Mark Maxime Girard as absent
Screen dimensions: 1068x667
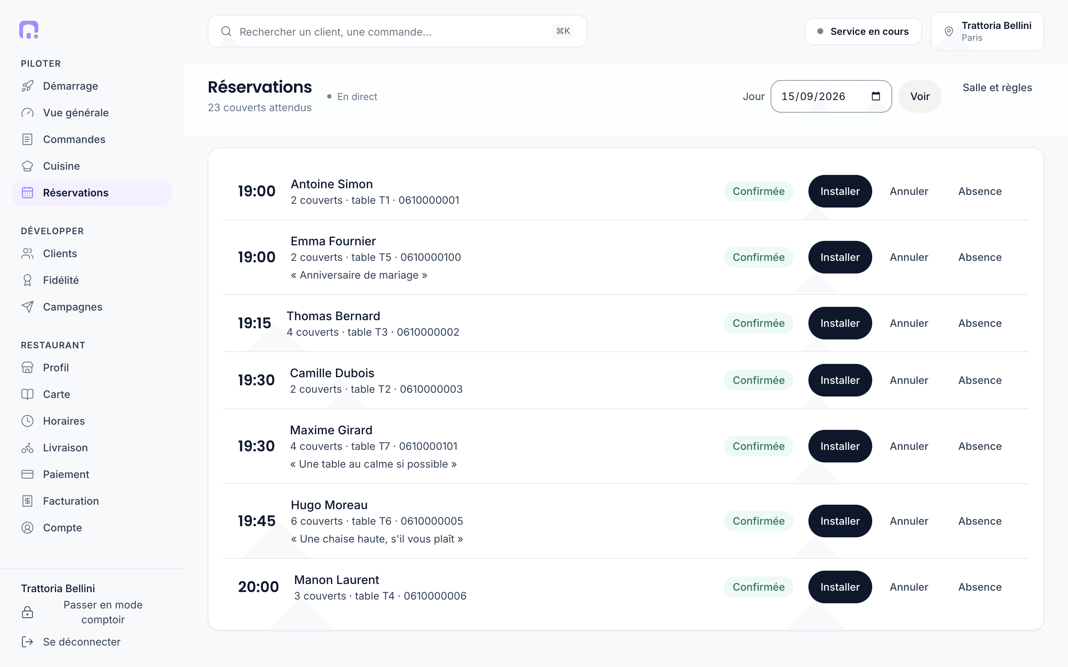980,447
